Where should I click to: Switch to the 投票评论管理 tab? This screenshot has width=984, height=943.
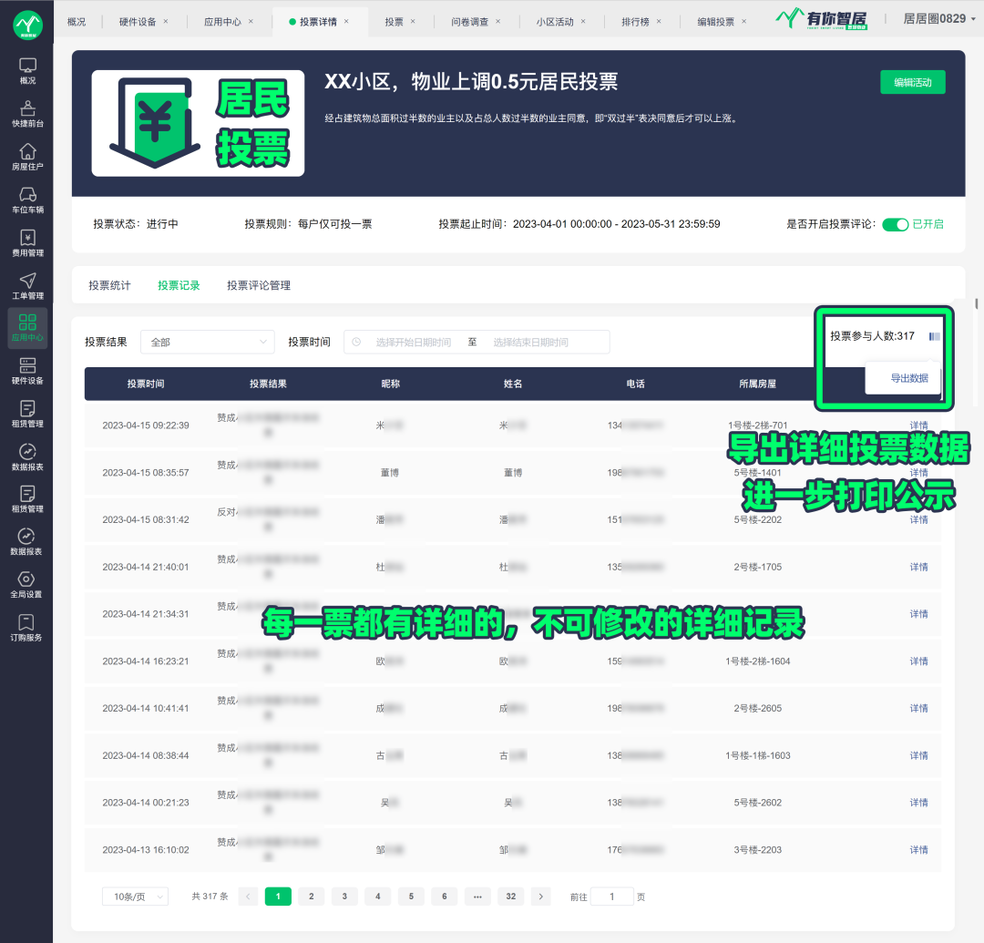(x=259, y=285)
